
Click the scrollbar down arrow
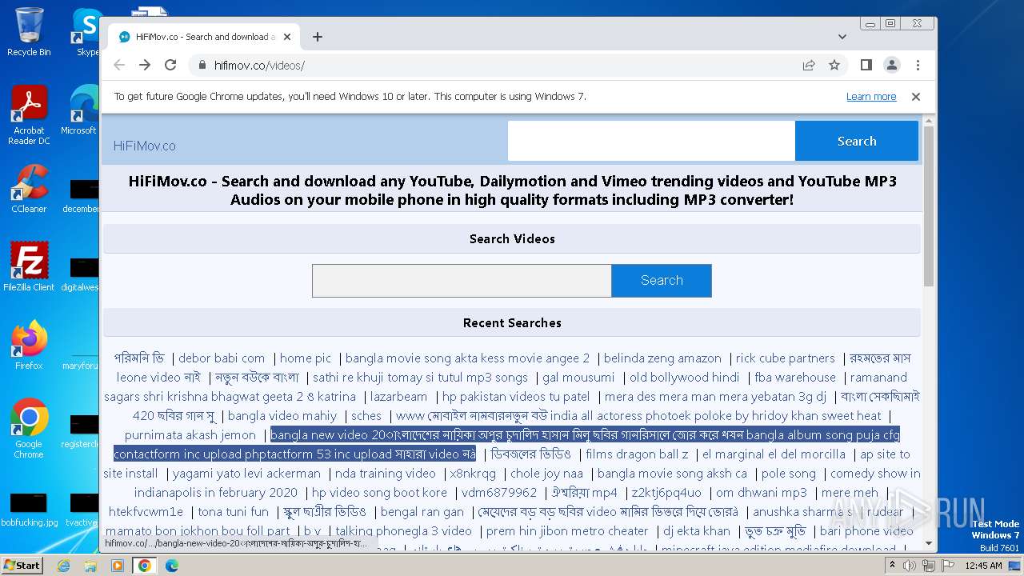929,544
